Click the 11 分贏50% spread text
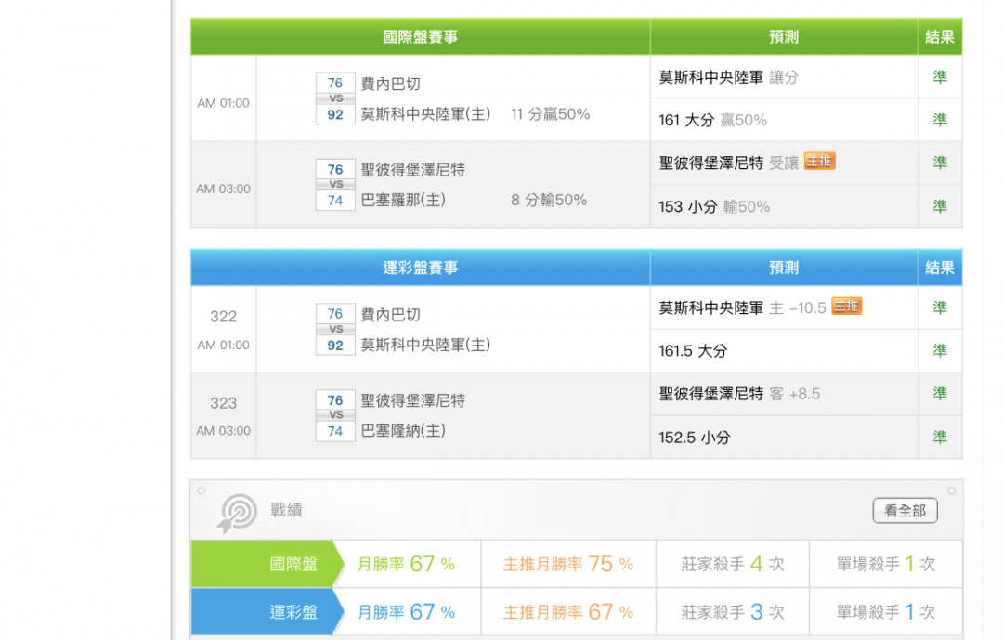 click(x=550, y=114)
